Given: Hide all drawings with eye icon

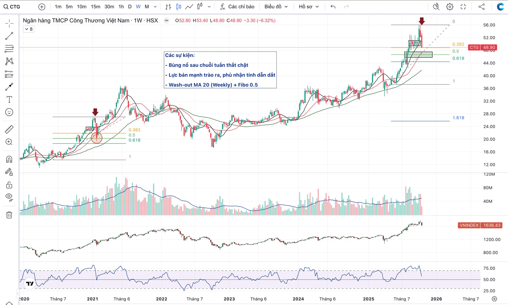Looking at the screenshot, I should click(x=9, y=197).
